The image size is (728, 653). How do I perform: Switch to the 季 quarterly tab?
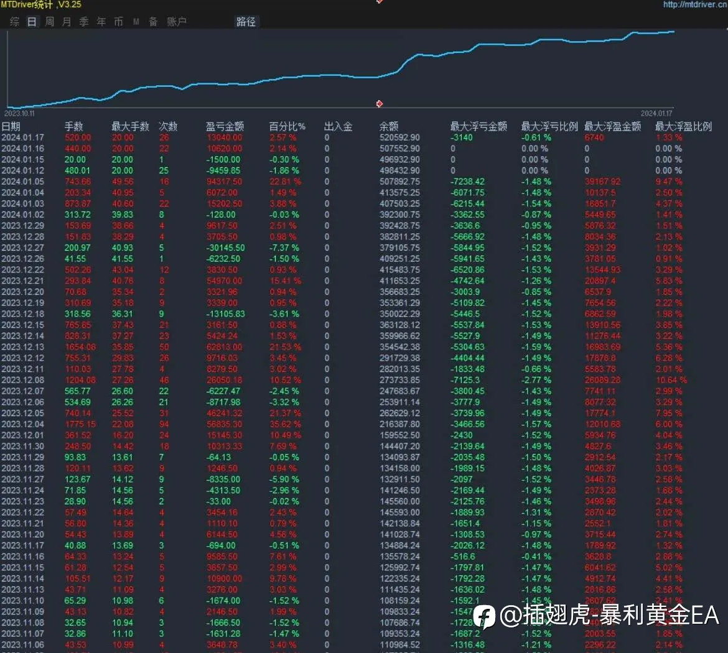tap(84, 22)
